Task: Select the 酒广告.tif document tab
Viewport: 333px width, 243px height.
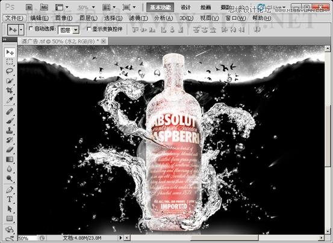Action: (63, 42)
